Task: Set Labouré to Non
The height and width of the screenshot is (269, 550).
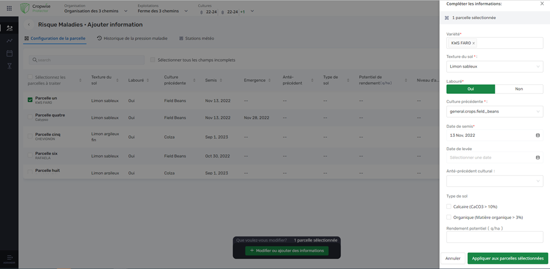Action: click(519, 89)
